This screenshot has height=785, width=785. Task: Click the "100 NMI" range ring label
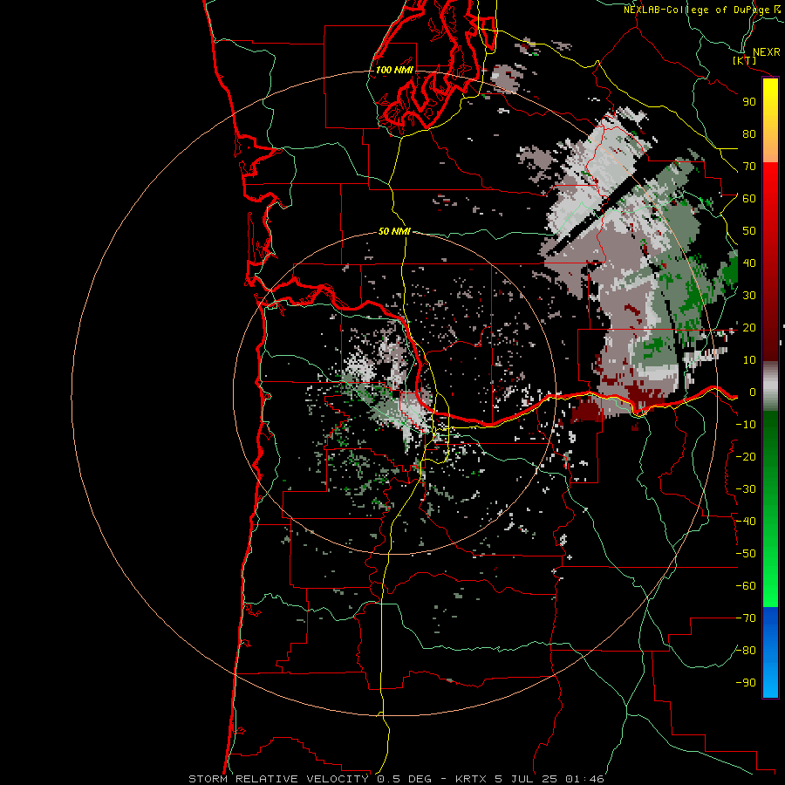coord(394,70)
